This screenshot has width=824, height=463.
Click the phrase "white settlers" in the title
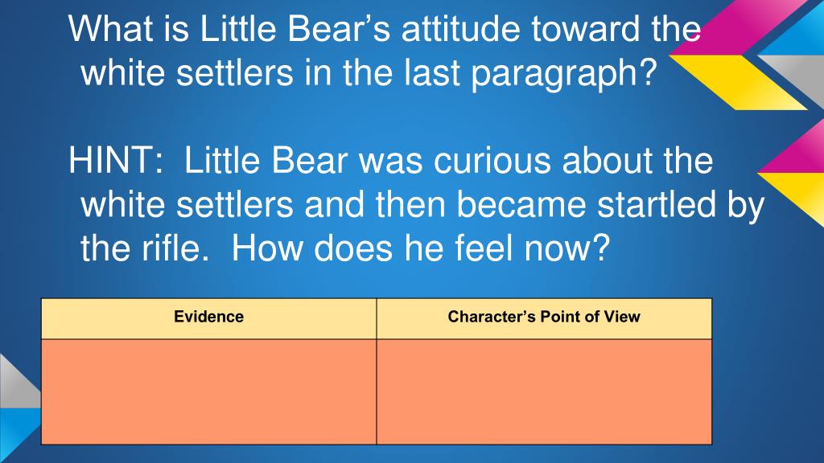click(187, 72)
